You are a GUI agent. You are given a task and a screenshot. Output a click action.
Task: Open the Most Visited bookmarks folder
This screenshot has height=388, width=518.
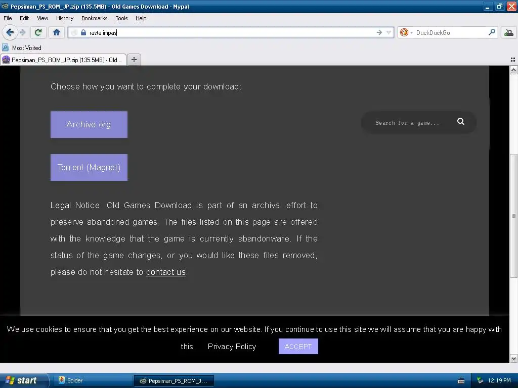(22, 48)
